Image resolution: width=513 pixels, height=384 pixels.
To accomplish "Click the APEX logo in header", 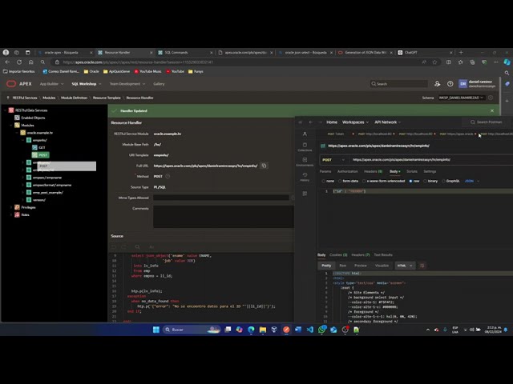I will (19, 84).
